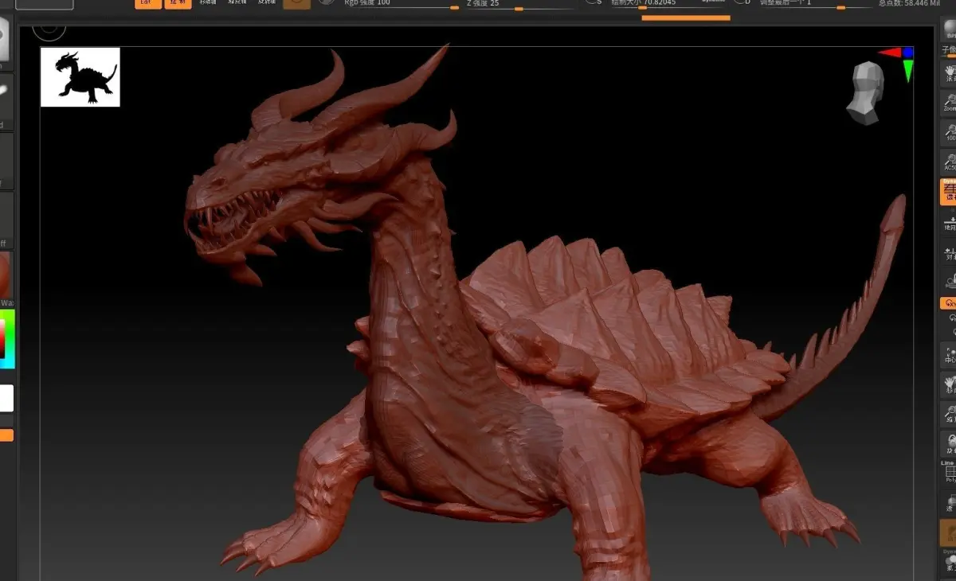
Task: Click the lock camera icon below symmetry
Action: point(949,280)
